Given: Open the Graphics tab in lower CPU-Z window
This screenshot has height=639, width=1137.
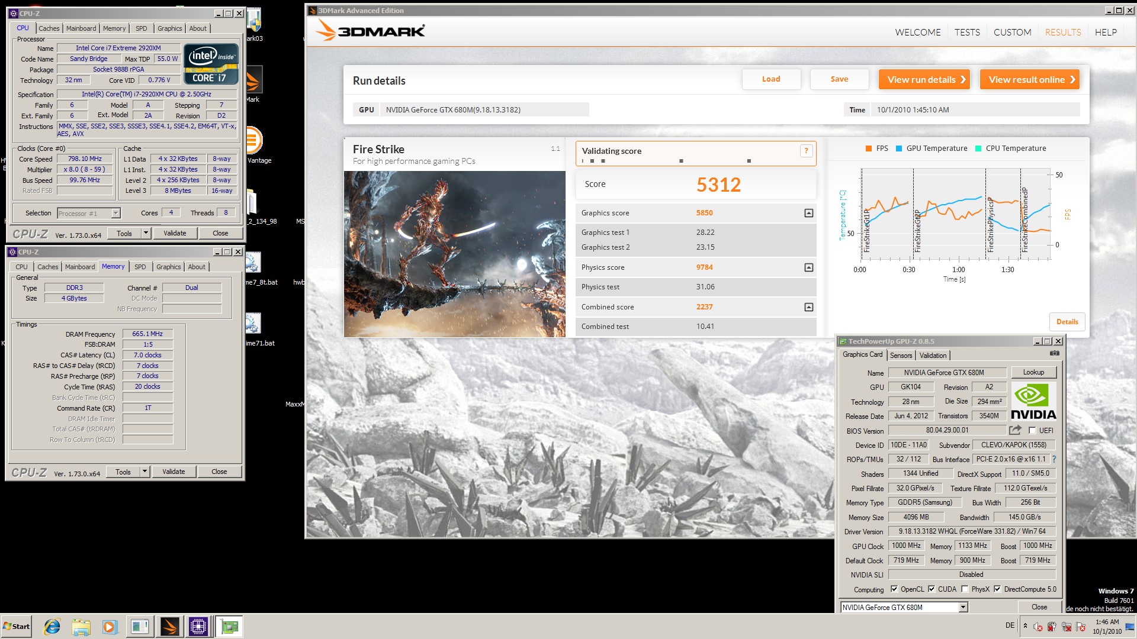Looking at the screenshot, I should (x=169, y=267).
